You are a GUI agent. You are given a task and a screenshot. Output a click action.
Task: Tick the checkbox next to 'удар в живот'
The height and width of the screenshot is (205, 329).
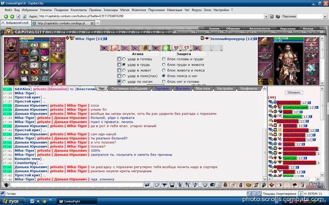tap(119, 71)
